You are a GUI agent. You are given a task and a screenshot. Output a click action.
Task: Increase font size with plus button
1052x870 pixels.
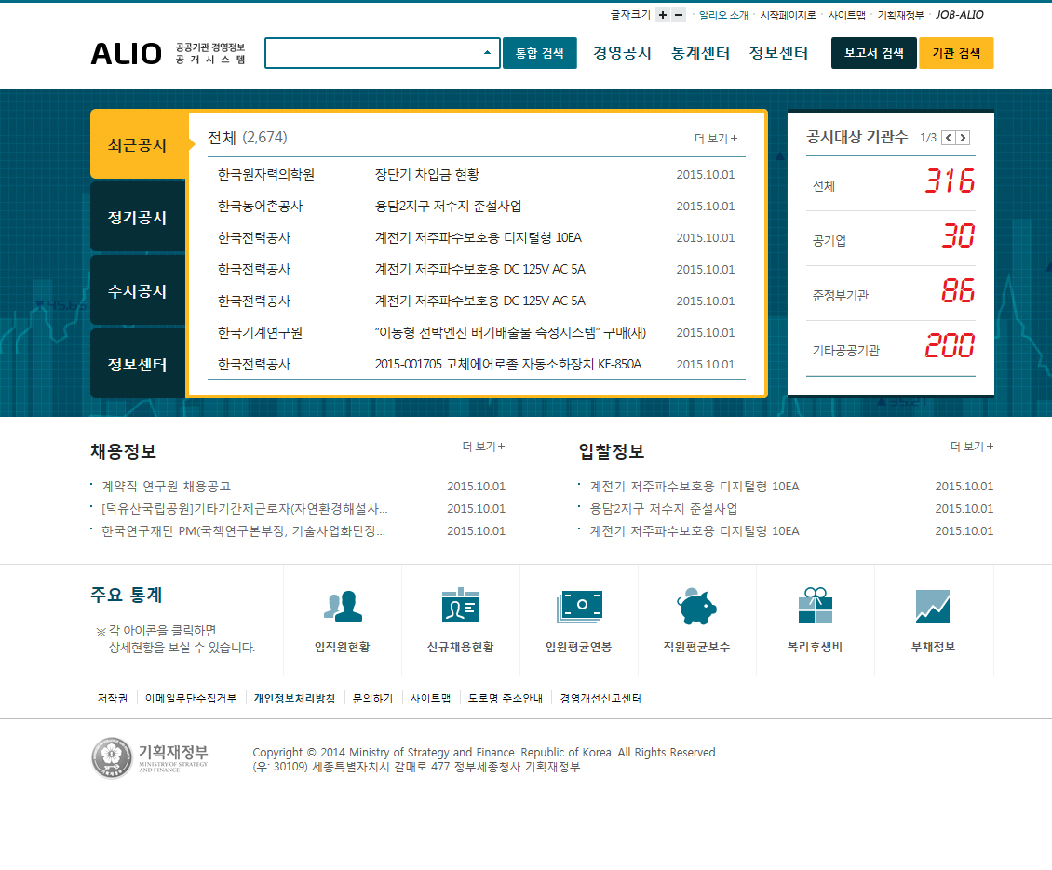(x=663, y=15)
